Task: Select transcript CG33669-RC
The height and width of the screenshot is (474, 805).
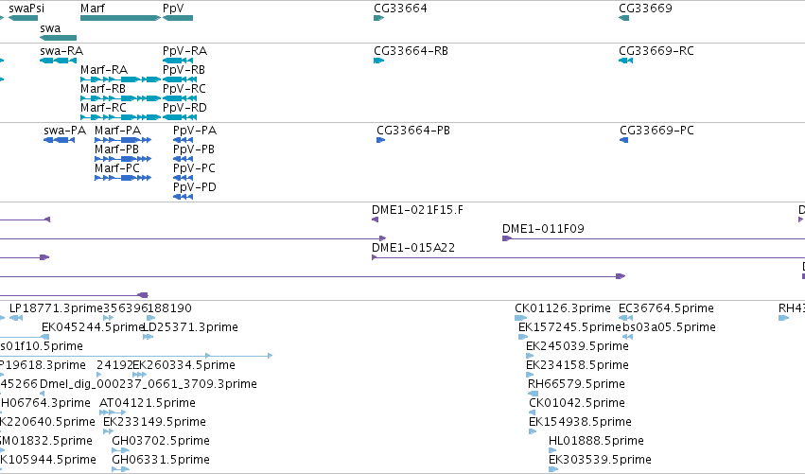Action: tap(626, 61)
